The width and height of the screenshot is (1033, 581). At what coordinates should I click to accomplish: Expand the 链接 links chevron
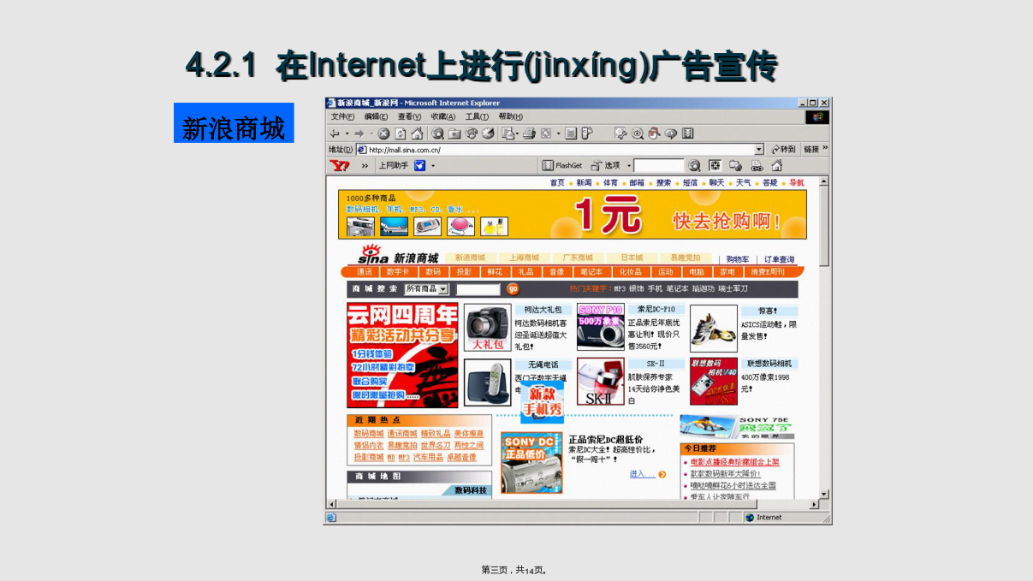[x=826, y=148]
